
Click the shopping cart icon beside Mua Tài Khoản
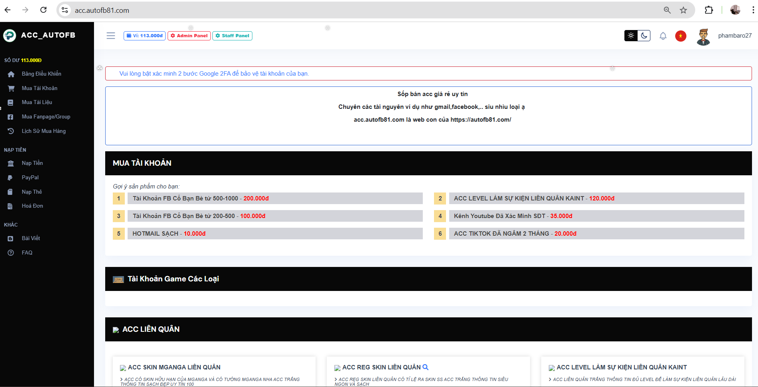[x=11, y=88]
